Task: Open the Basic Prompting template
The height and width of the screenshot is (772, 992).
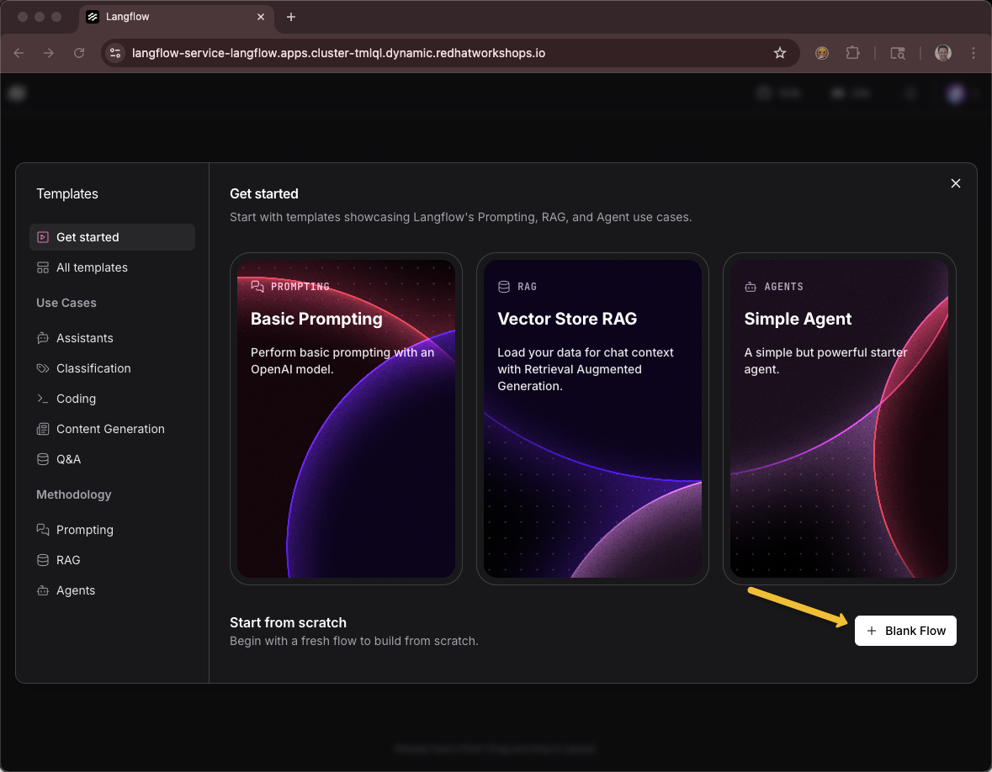Action: [346, 418]
